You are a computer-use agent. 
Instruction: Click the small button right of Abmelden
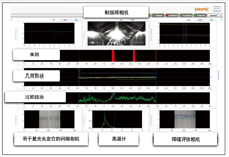[x=222, y=15]
